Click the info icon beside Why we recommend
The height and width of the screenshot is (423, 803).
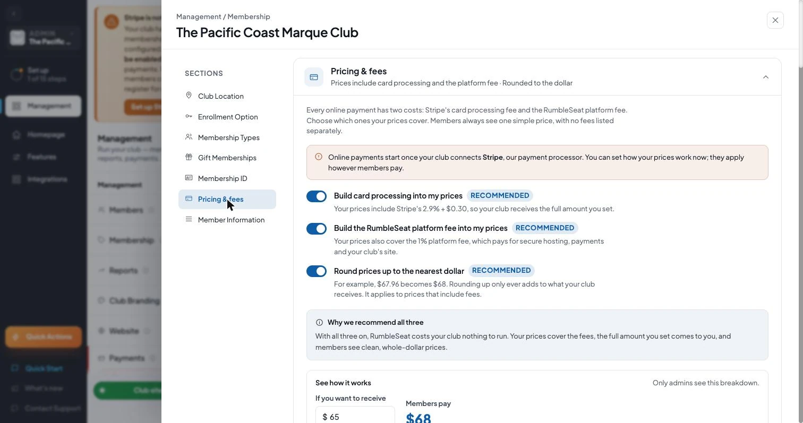coord(319,323)
